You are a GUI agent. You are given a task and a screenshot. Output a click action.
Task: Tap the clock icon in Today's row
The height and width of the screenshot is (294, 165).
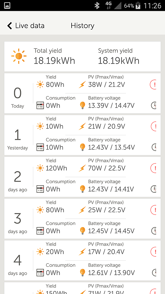tap(154, 105)
